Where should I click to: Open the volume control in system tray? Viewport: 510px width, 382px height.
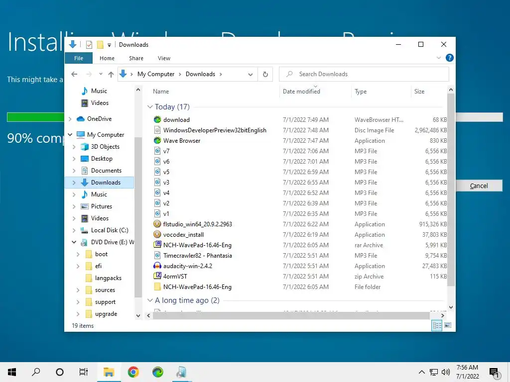(446, 372)
